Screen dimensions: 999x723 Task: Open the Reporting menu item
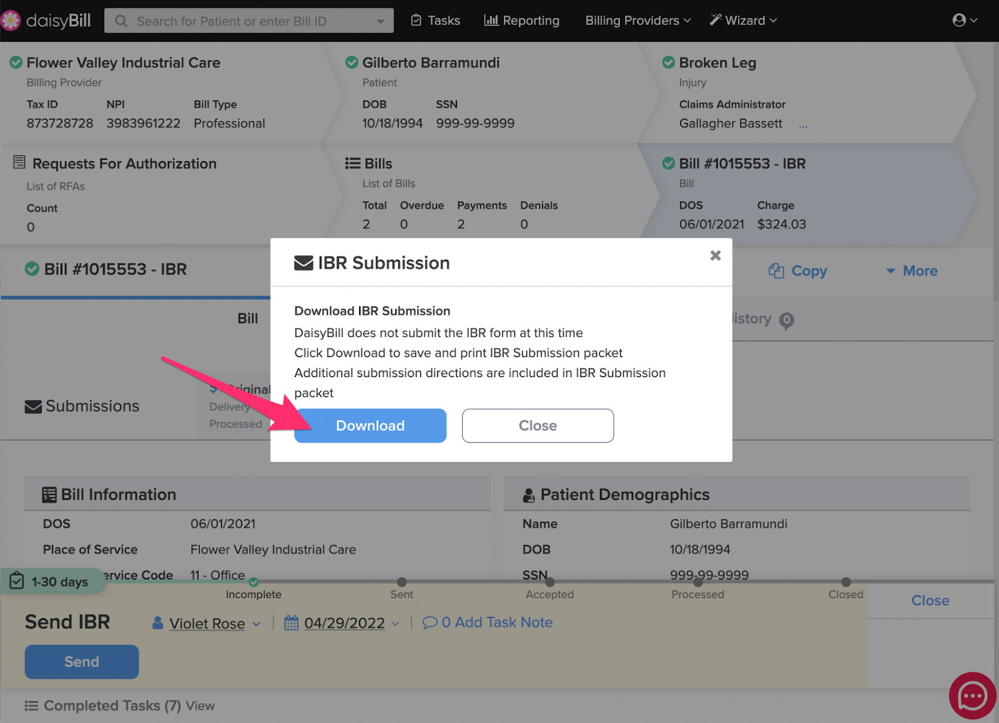(x=522, y=21)
